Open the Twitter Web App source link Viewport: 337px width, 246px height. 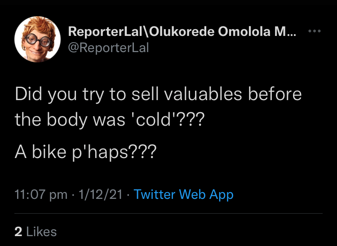click(184, 195)
